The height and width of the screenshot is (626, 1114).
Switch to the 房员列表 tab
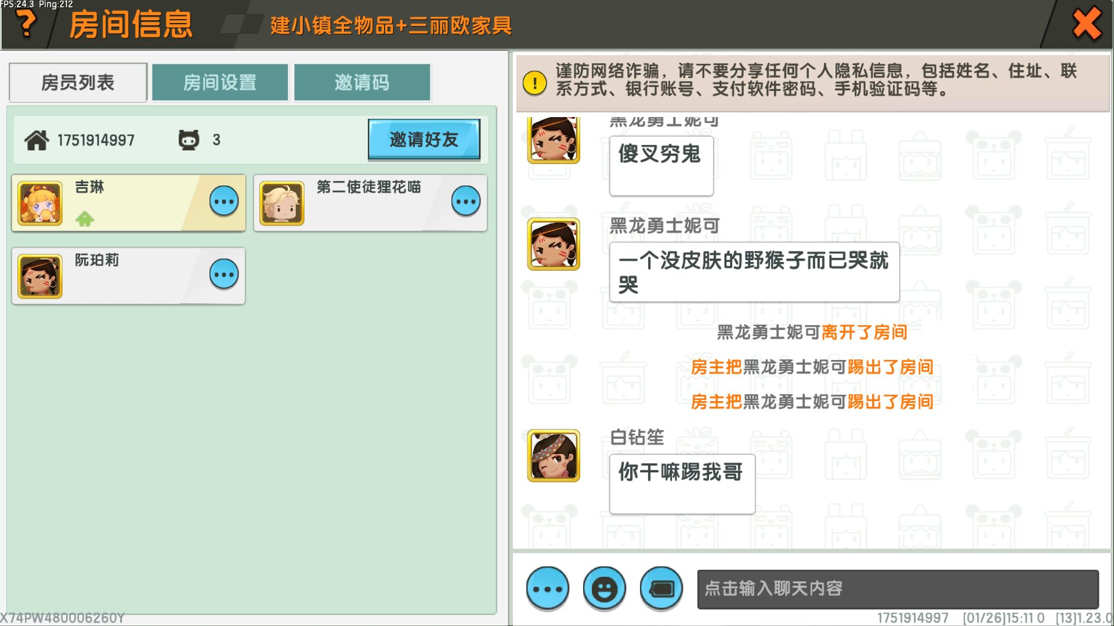tap(78, 83)
